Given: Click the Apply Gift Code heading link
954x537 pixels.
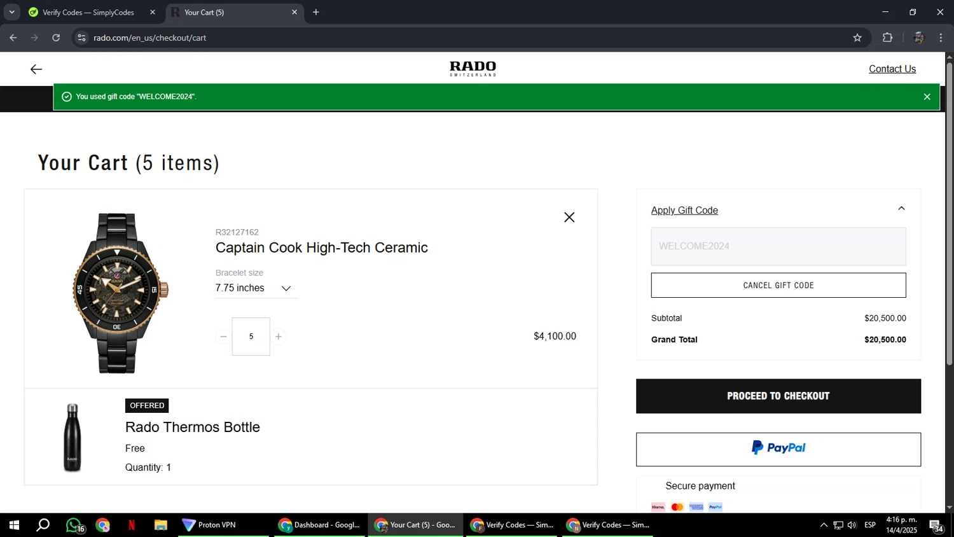Looking at the screenshot, I should [x=684, y=211].
